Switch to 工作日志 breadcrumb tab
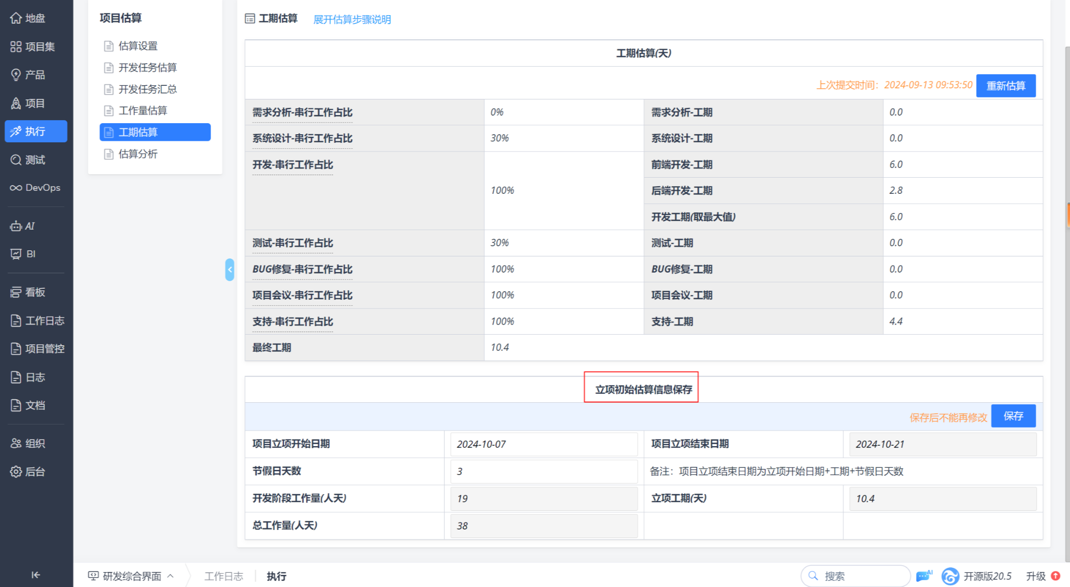The width and height of the screenshot is (1070, 587). click(224, 576)
